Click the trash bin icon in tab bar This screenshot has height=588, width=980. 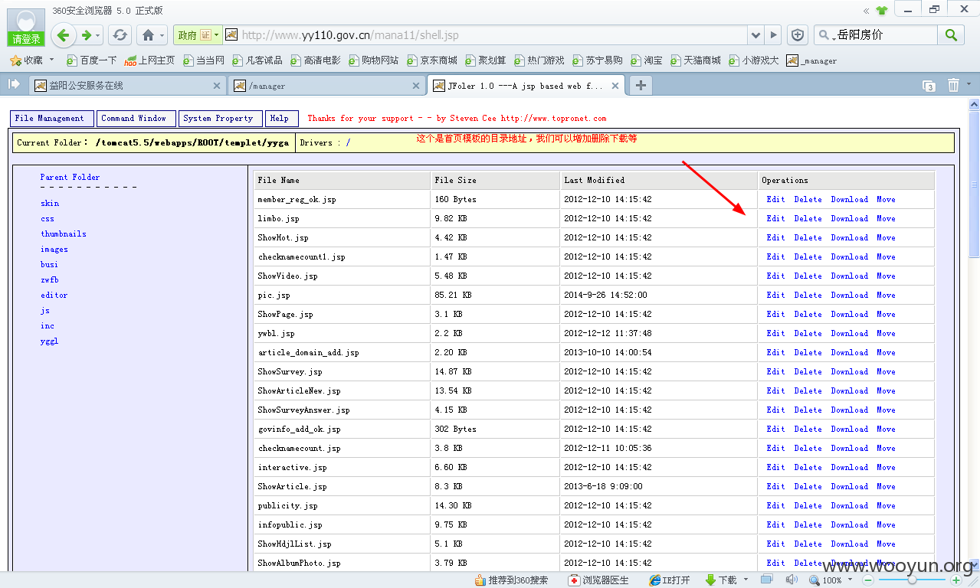[953, 86]
